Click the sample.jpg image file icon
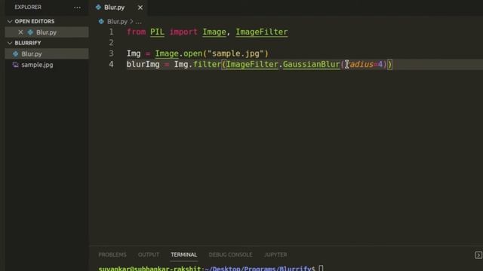This screenshot has width=483, height=271. [x=15, y=65]
